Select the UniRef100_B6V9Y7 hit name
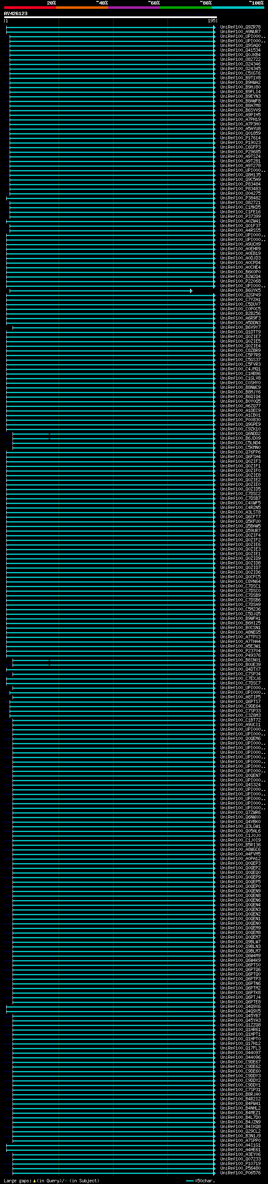Image resolution: width=268 pixels, height=1184 pixels. [x=240, y=327]
